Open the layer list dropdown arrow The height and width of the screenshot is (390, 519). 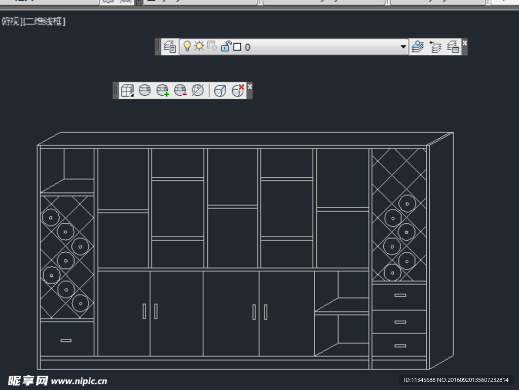(403, 47)
